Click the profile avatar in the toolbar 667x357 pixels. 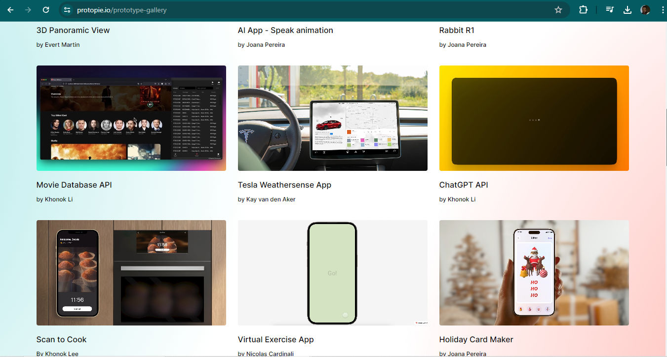click(645, 9)
